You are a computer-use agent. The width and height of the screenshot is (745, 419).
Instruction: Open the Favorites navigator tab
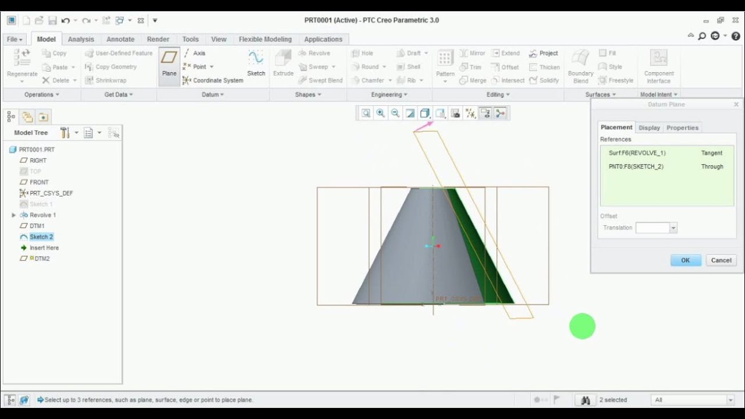pyautogui.click(x=43, y=117)
